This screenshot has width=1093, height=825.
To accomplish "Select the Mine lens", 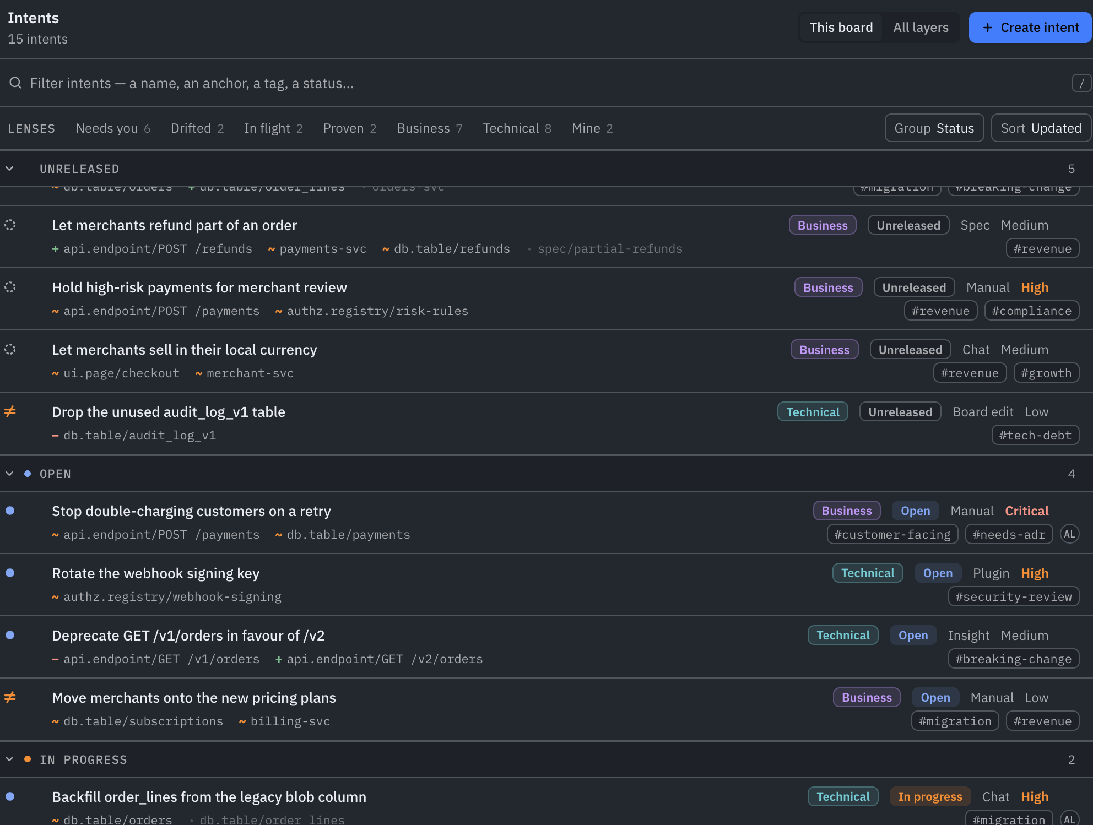I will [x=592, y=128].
